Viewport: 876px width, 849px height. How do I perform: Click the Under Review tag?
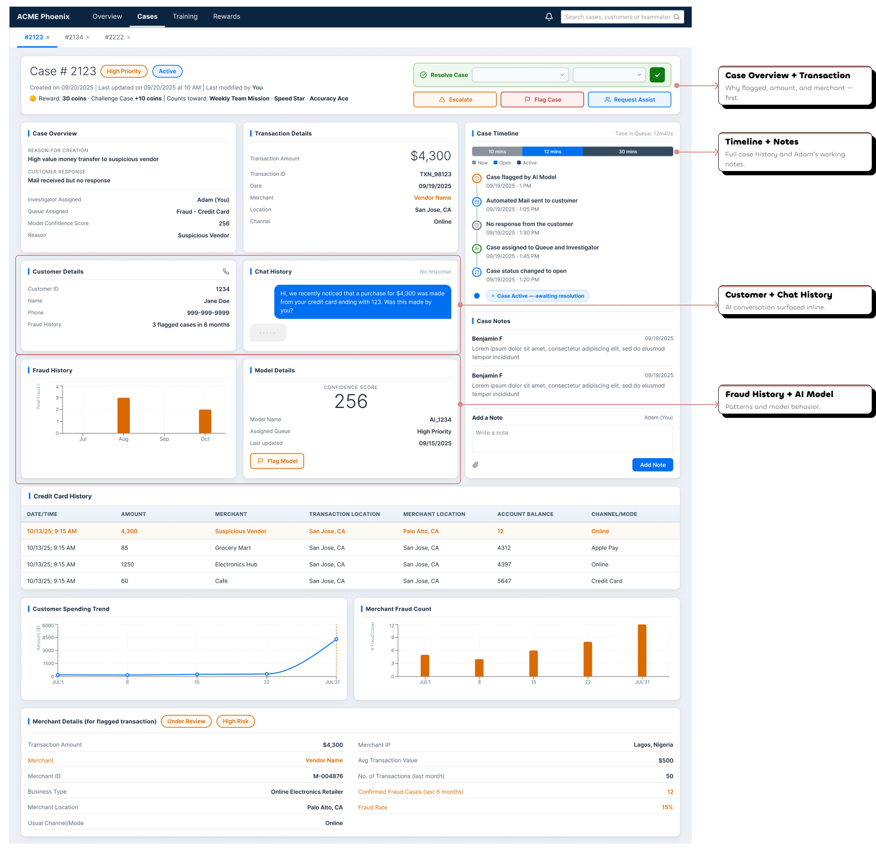186,722
